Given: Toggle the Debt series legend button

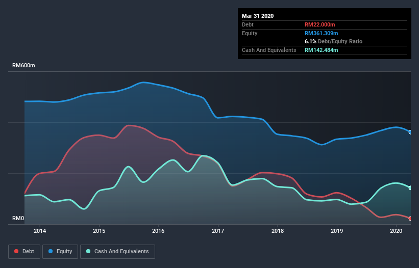Looking at the screenshot, I should pyautogui.click(x=24, y=252).
